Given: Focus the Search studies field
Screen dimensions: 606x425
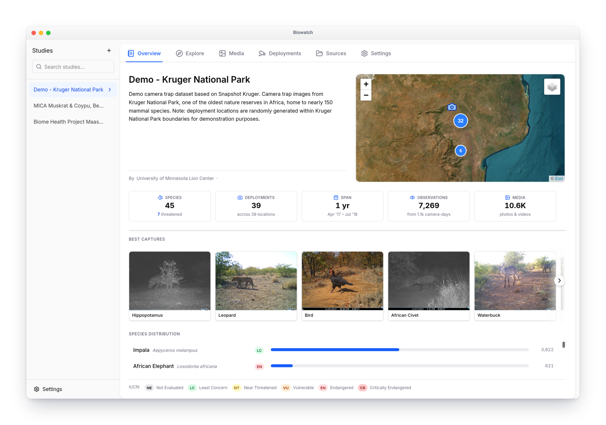Looking at the screenshot, I should coord(73,67).
